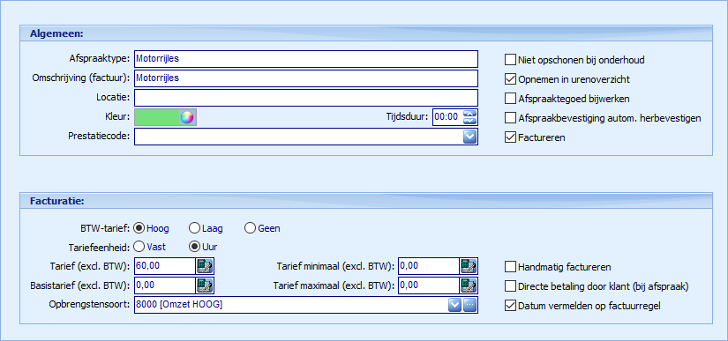Click into the Afspraaktype field
This screenshot has width=728, height=341.
pos(306,59)
